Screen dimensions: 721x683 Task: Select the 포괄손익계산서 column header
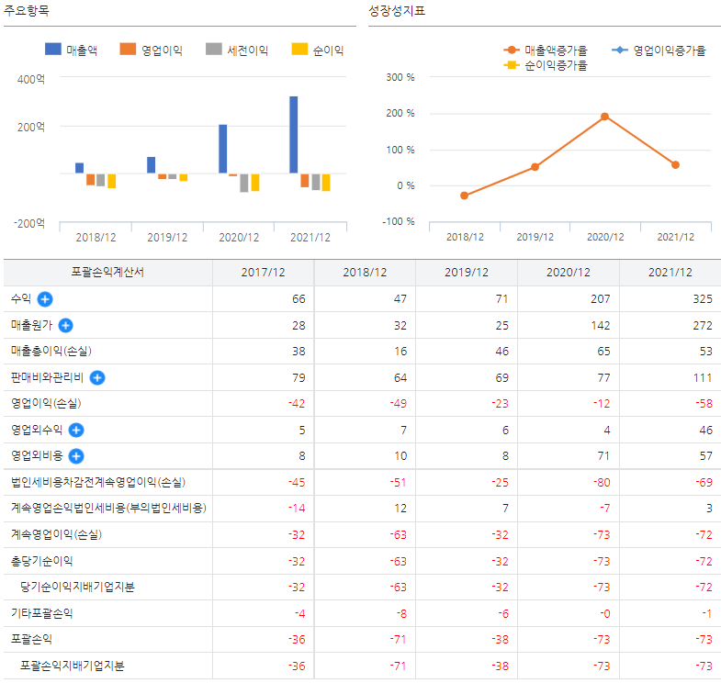108,273
